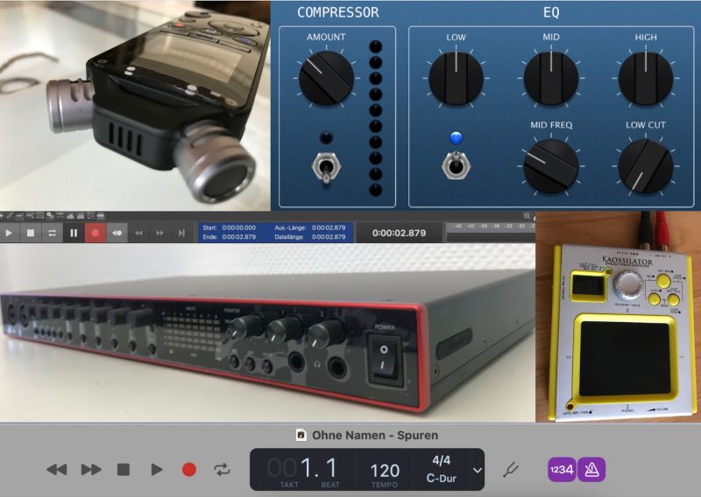Click the dimmed fast-forward button in the audio editor
This screenshot has height=497, width=701.
(x=159, y=233)
